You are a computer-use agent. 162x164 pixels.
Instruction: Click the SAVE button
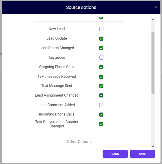point(142,154)
